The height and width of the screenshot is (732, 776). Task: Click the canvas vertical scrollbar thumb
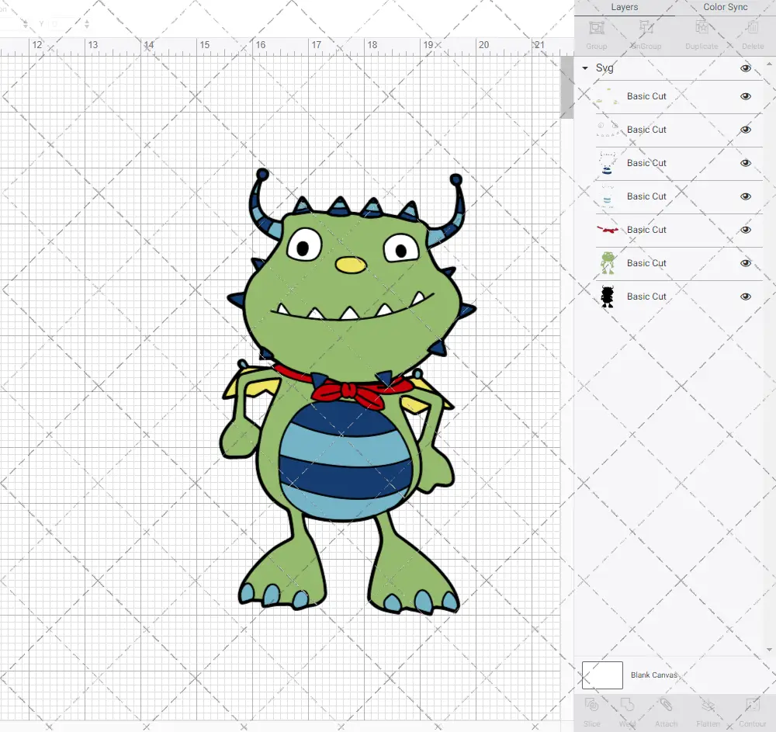[566, 87]
